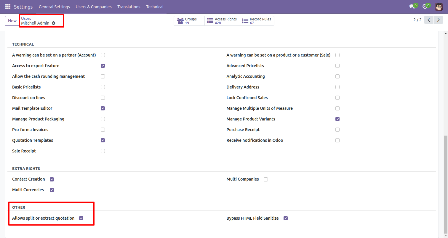Toggle warning on product or customer (Sale)
The height and width of the screenshot is (238, 448).
(337, 55)
